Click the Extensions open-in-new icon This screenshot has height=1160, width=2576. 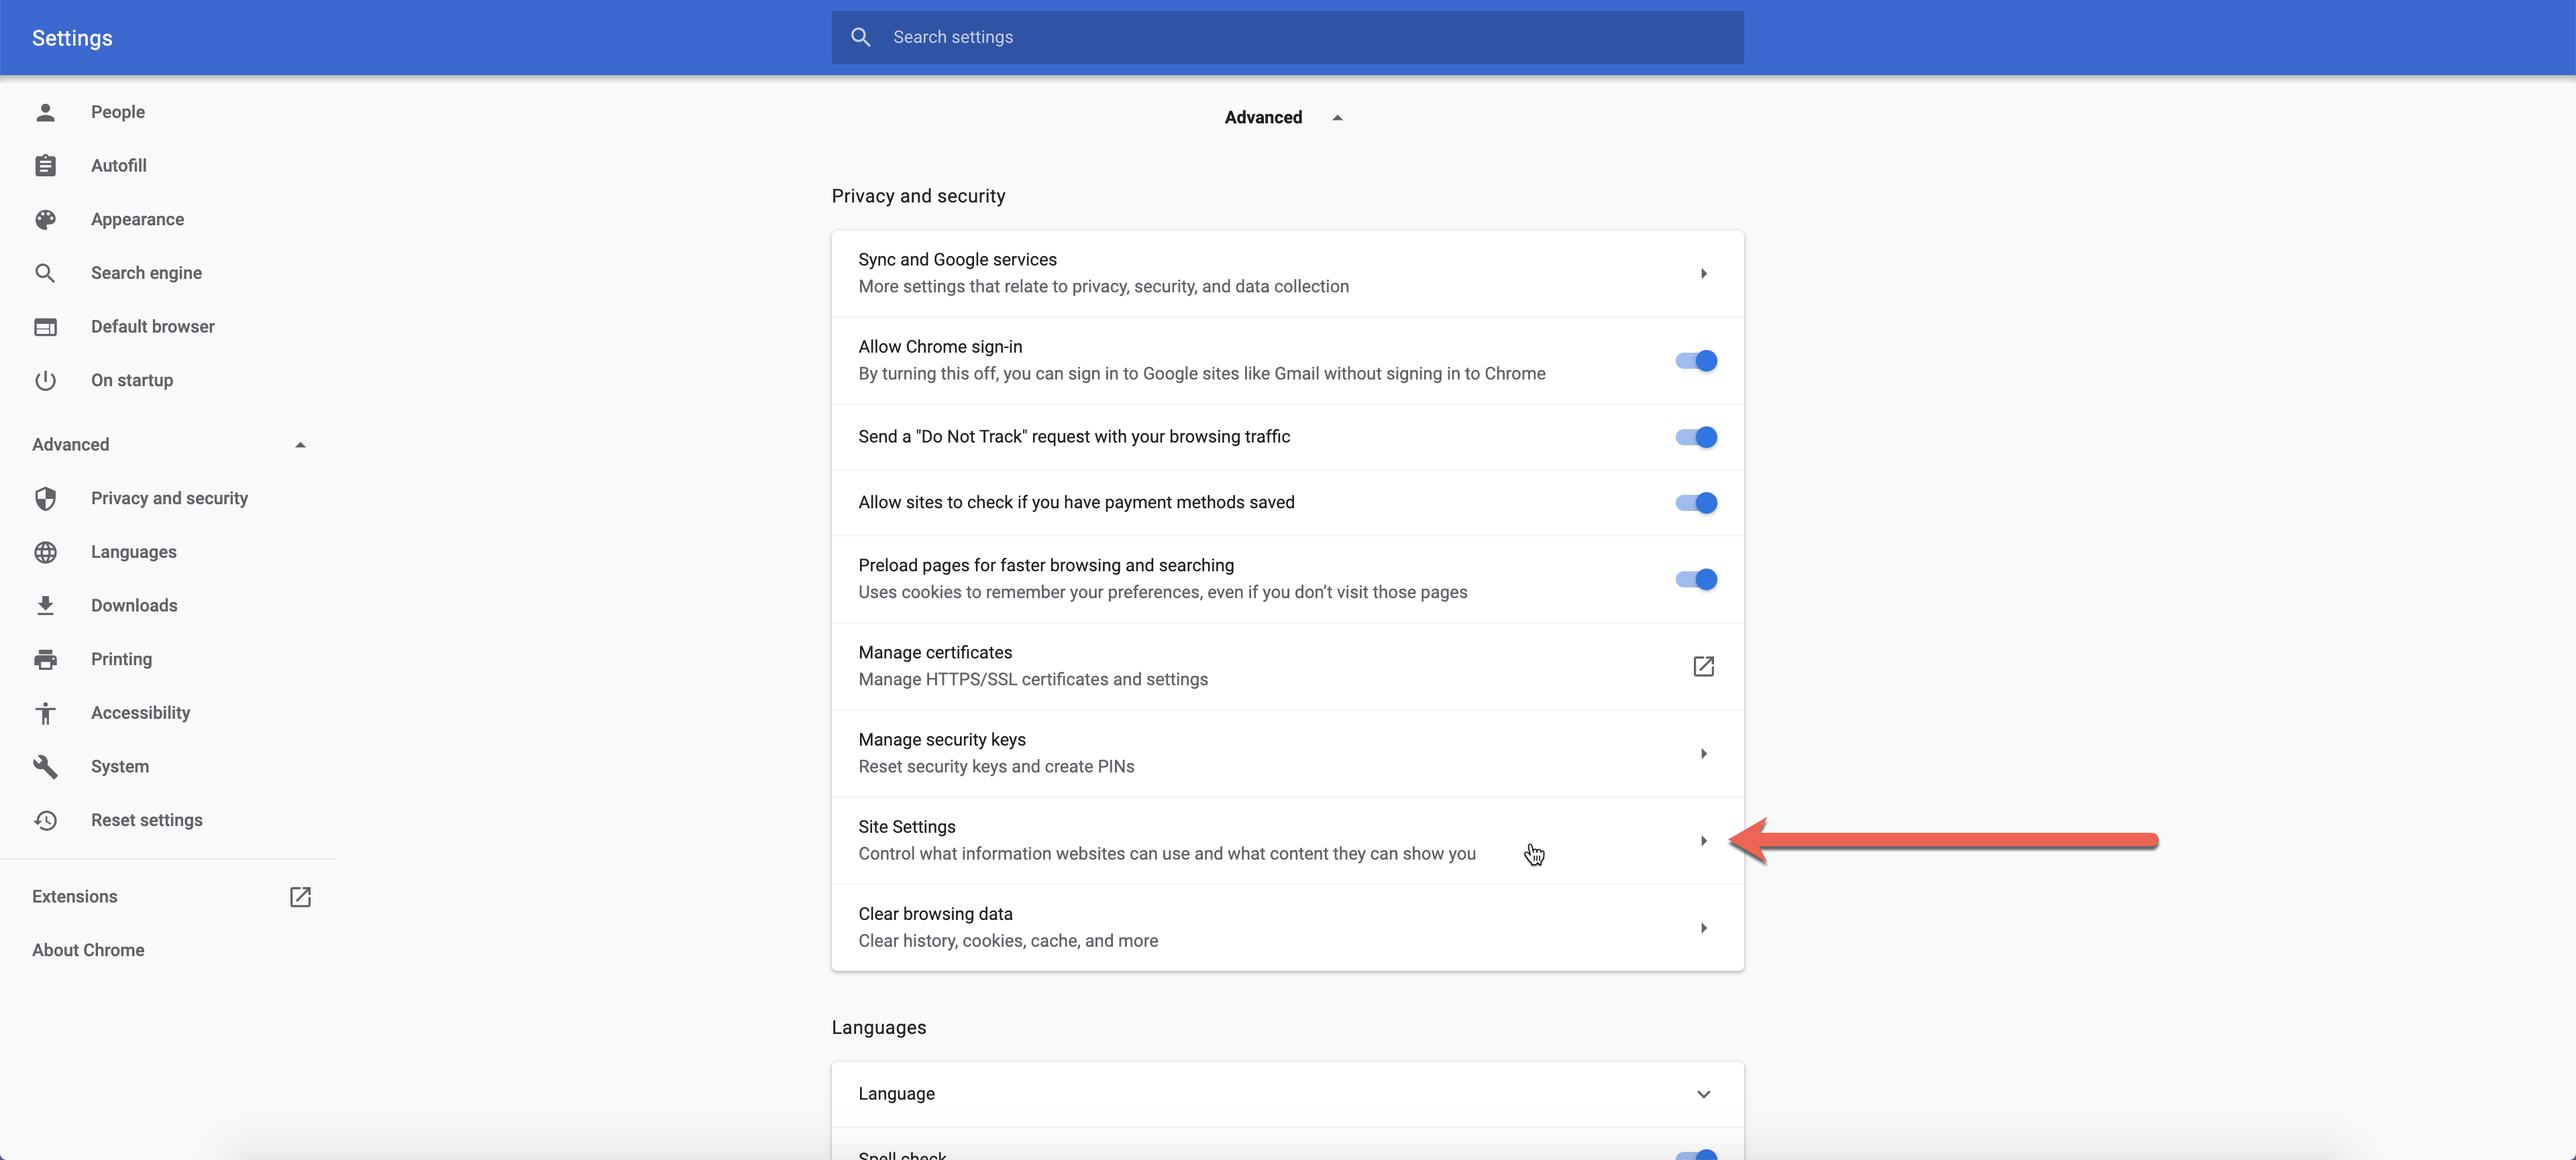pyautogui.click(x=300, y=896)
